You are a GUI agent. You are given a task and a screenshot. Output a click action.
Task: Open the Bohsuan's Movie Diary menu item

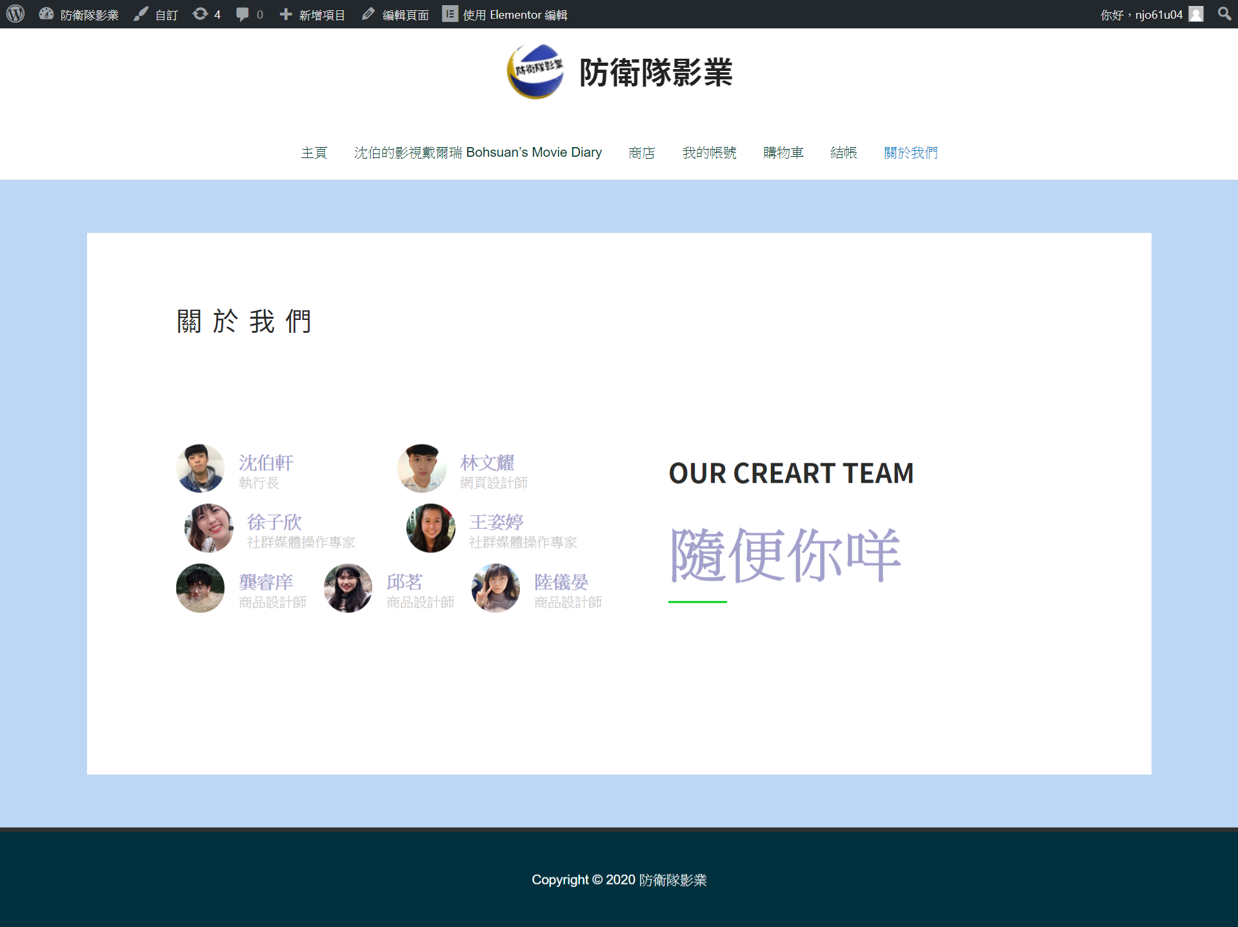click(x=477, y=153)
